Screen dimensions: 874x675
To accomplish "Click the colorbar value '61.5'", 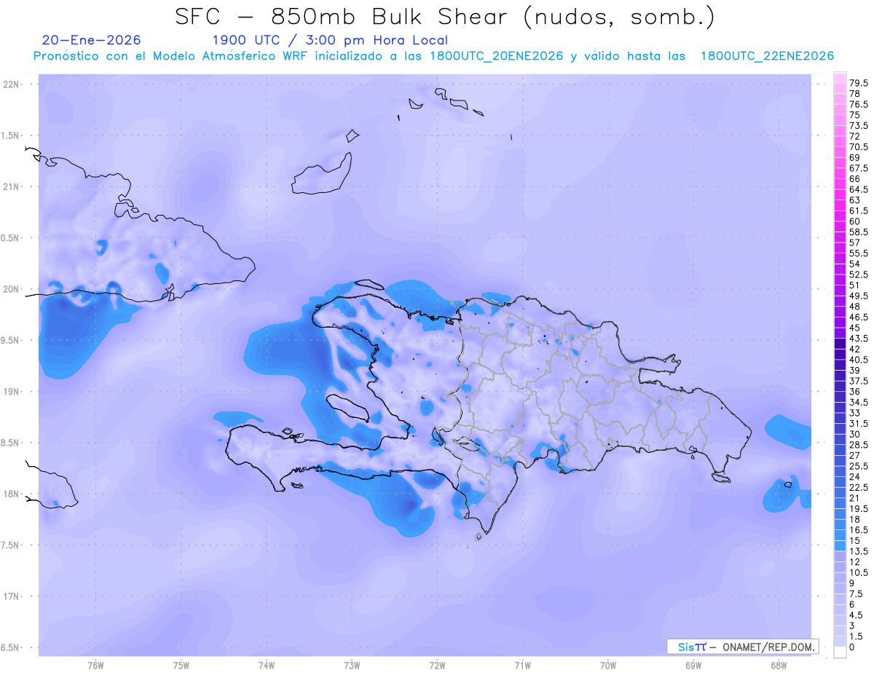I will tap(859, 210).
